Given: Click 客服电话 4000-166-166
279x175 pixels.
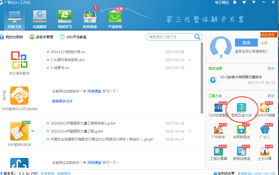Looking at the screenshot, I should [256, 173].
